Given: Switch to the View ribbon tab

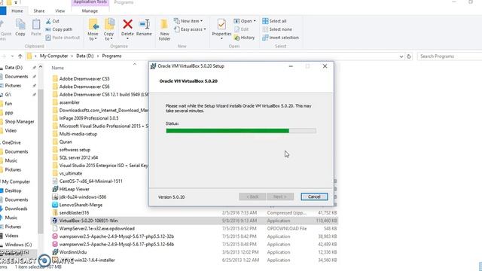Looking at the screenshot, I should click(x=60, y=11).
